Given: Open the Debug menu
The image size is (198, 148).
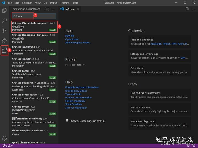Looking at the screenshot, I should coord(54,3).
